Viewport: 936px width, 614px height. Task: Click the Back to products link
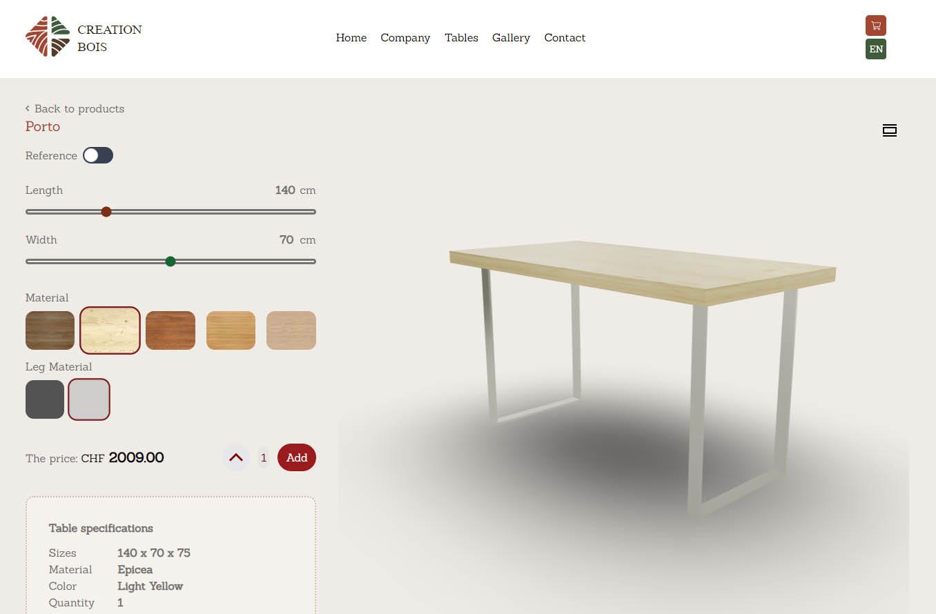point(79,108)
